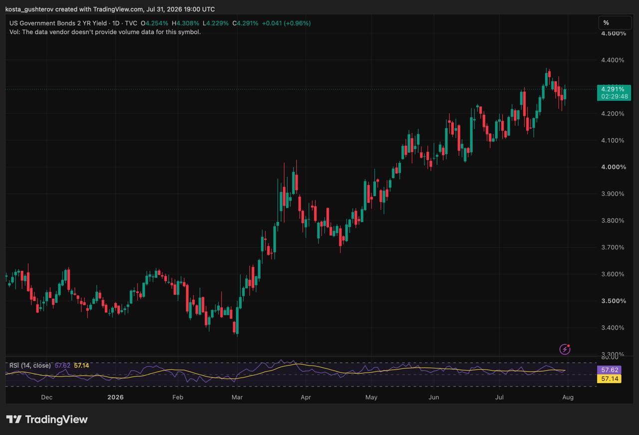This screenshot has width=639, height=435.
Task: Click the May label on time axis
Action: point(371,398)
